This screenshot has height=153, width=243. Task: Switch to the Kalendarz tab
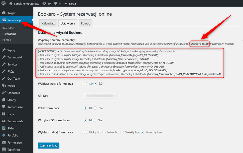click(48, 23)
